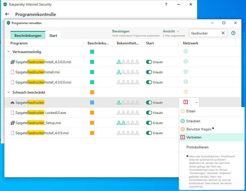Screen dimensions: 246x191
Task: Toggle start switch for SipgateFaxdruckerInstall.msi
Action: [x=149, y=72]
